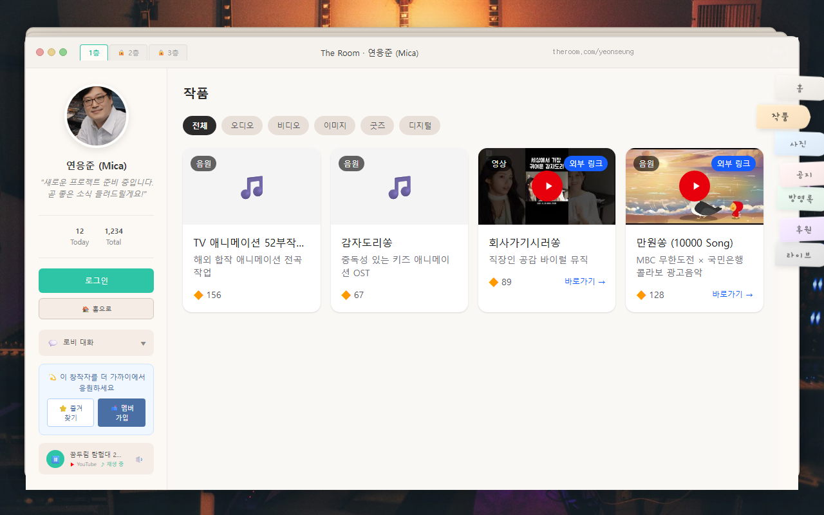Click the orange diamond on the 만원쏭 card
Viewport: 824px width, 515px height.
tap(641, 295)
